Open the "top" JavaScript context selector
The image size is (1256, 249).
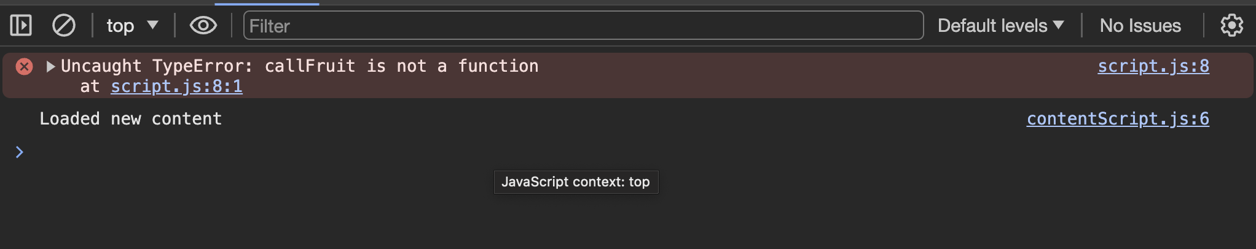(120, 26)
